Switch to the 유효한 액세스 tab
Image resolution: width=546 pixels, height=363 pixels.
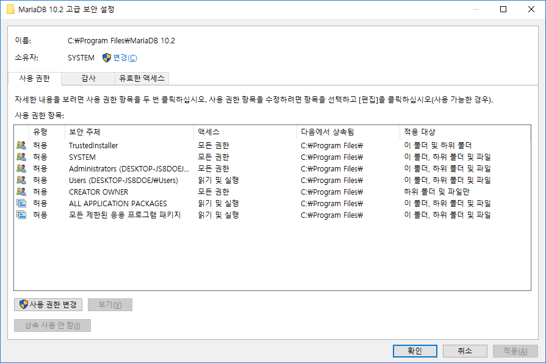pos(142,78)
